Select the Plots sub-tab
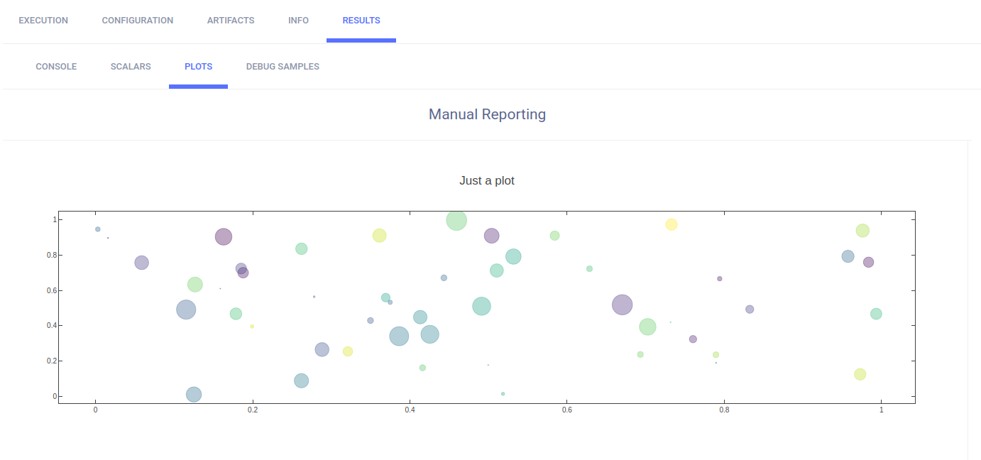Screen dimensions: 981x460 [x=198, y=67]
